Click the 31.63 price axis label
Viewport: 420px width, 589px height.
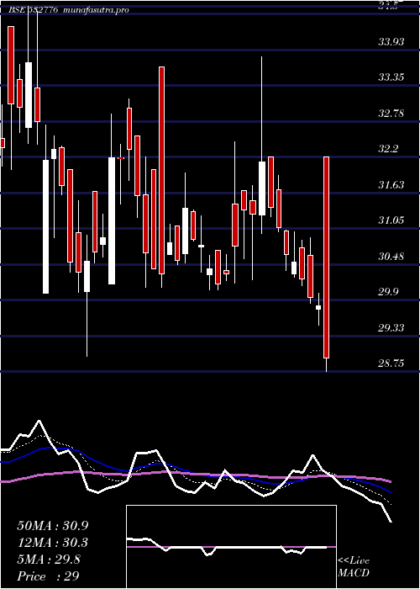391,184
